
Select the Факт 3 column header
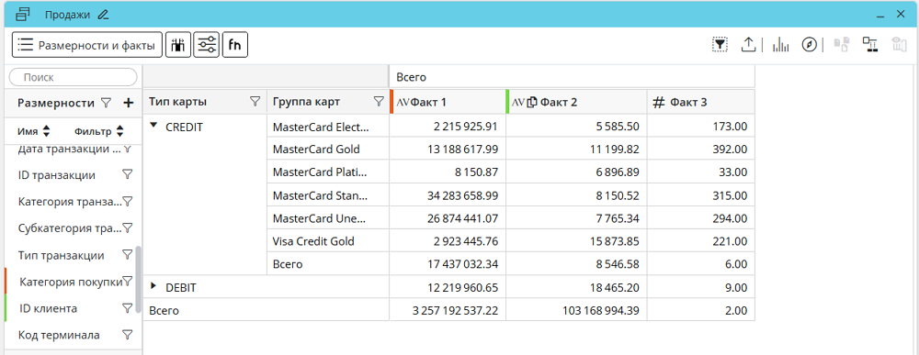[701, 102]
